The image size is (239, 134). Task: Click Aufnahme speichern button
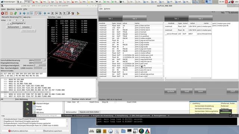[x=52, y=131]
